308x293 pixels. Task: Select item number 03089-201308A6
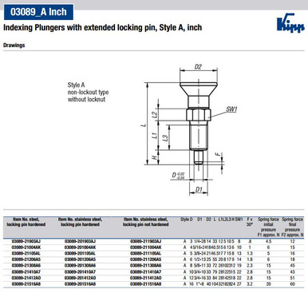[80, 266]
